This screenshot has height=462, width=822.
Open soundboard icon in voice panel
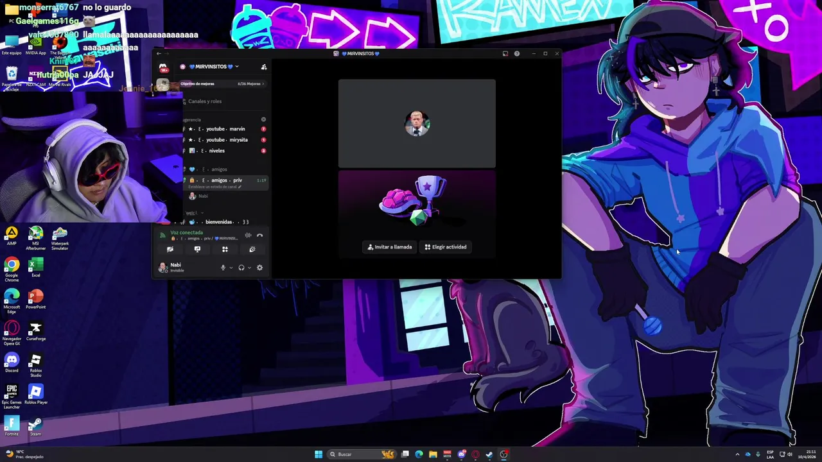coord(252,250)
